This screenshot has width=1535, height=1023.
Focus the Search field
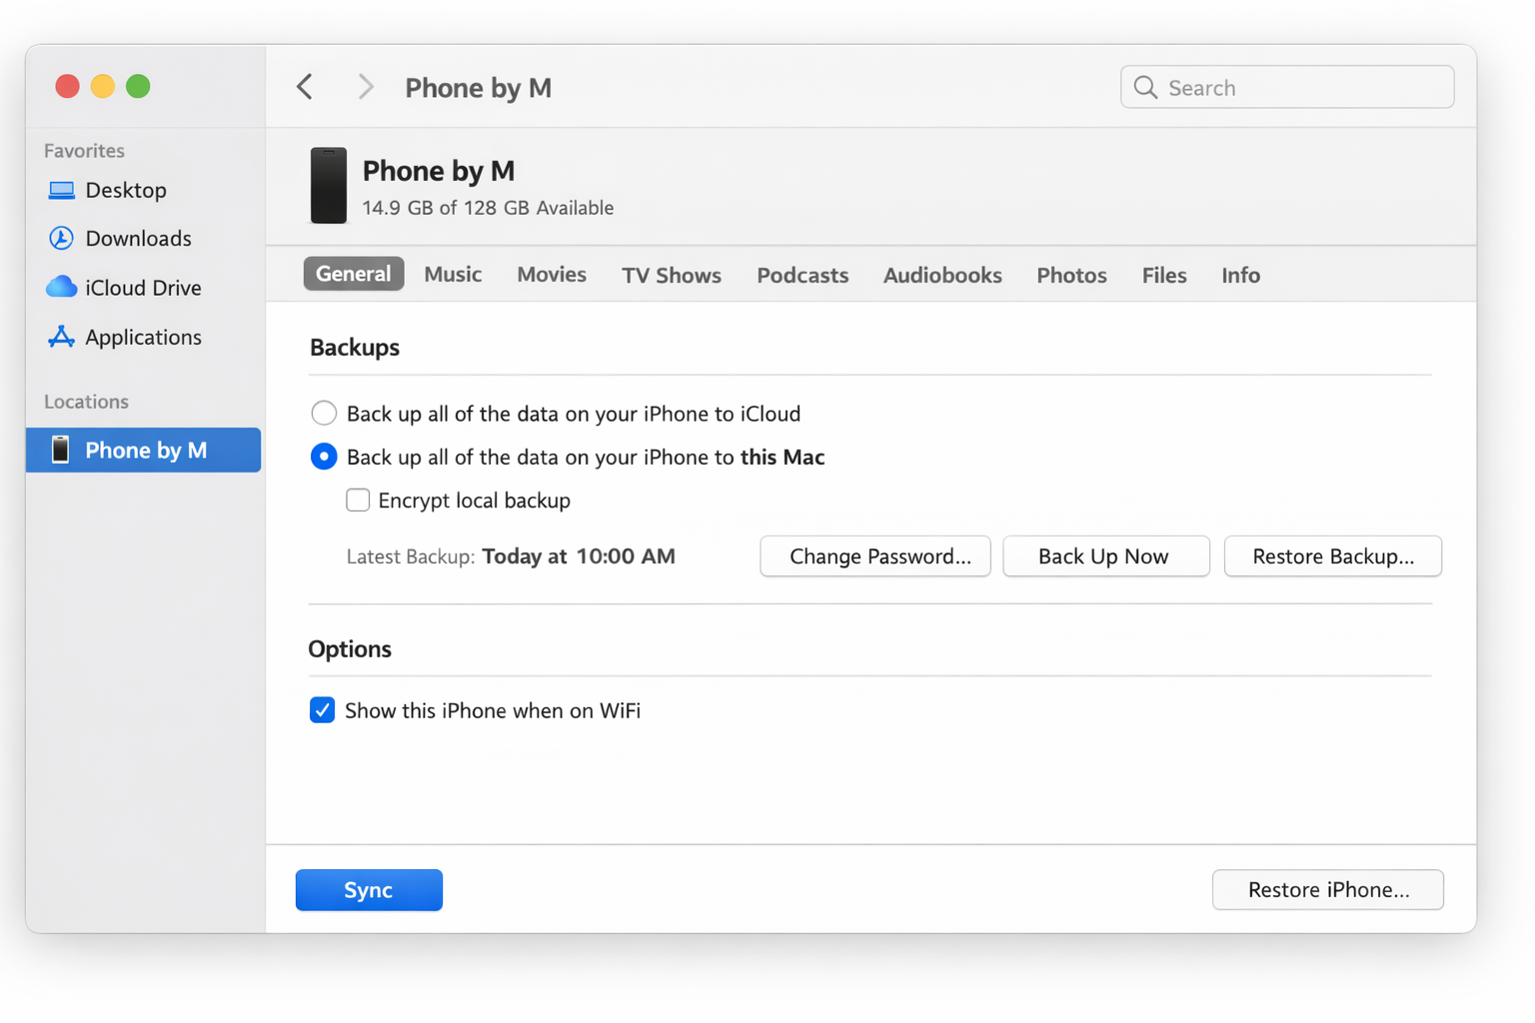1287,87
